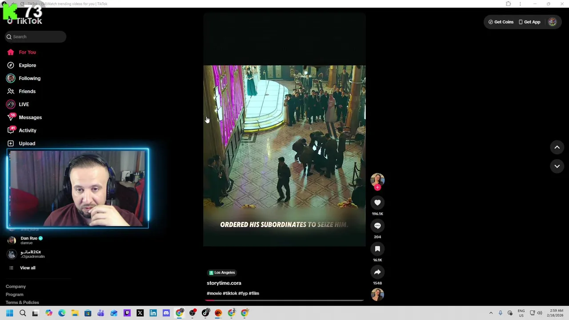Image resolution: width=569 pixels, height=320 pixels.
Task: Open Task View on the taskbar
Action: coord(36,313)
